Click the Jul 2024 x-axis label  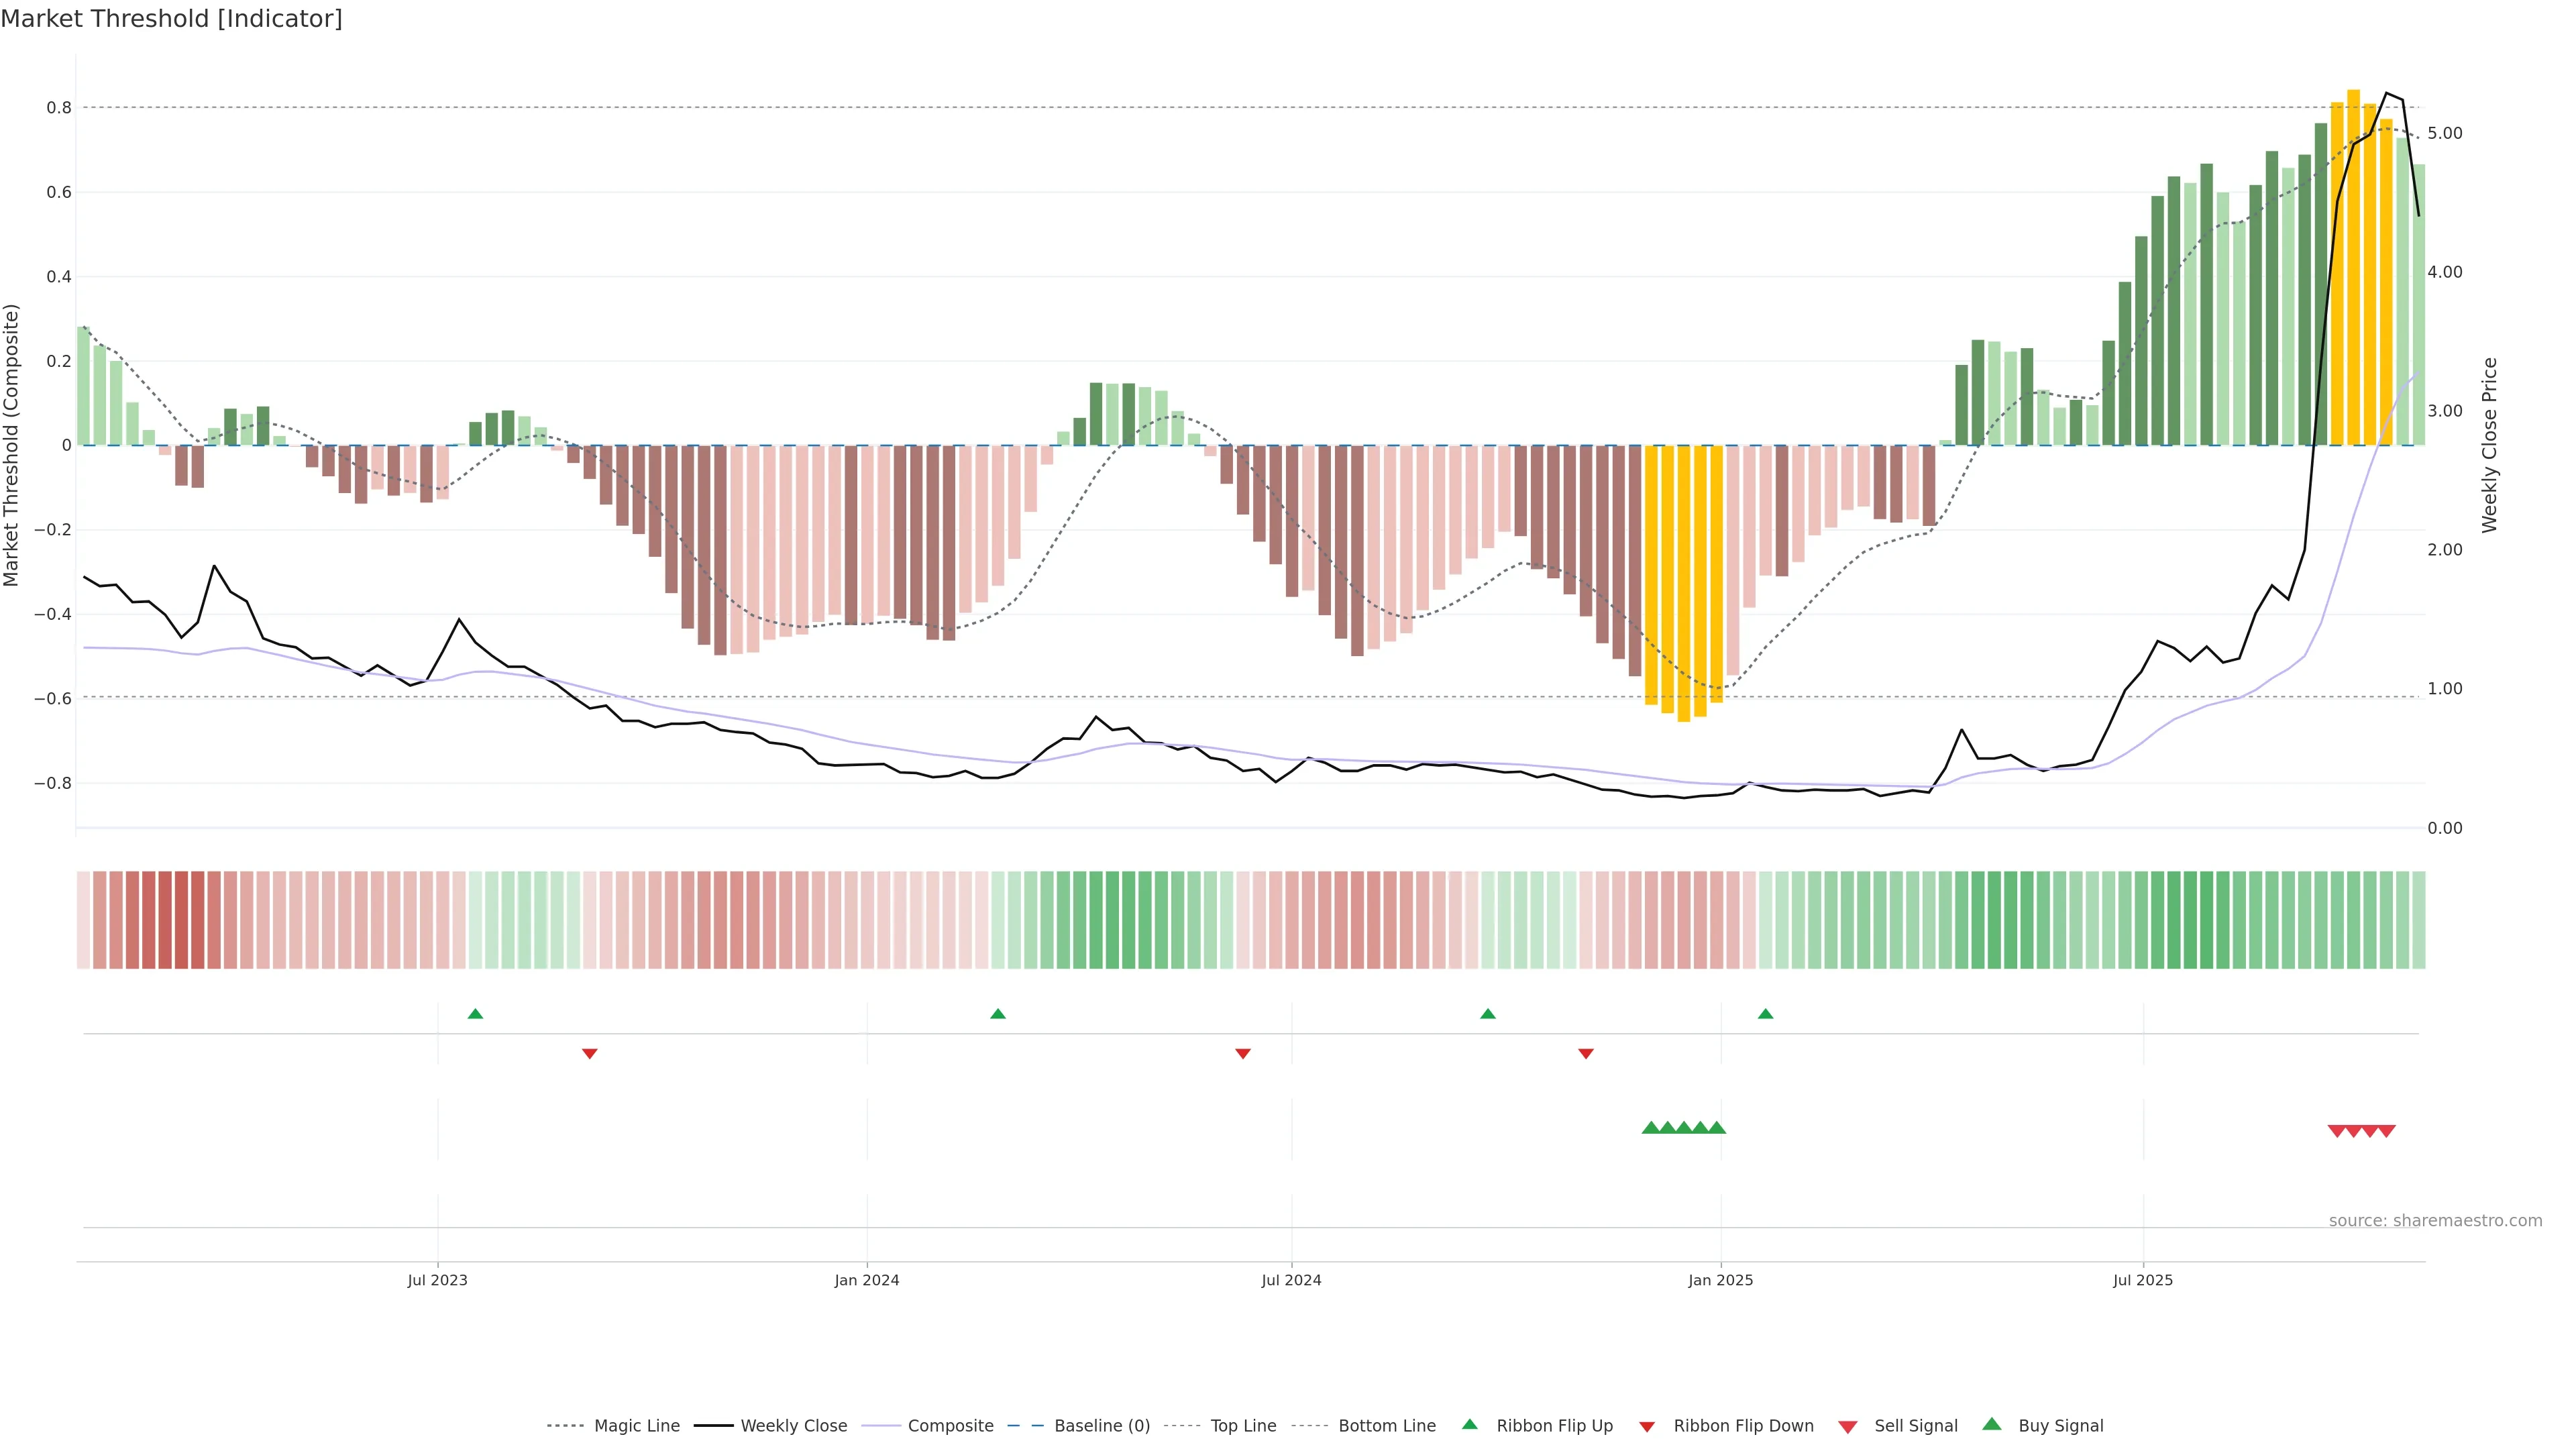pyautogui.click(x=1291, y=1280)
